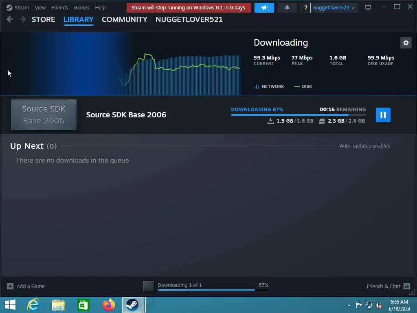Open the Friends menu
417x313 pixels.
click(59, 7)
